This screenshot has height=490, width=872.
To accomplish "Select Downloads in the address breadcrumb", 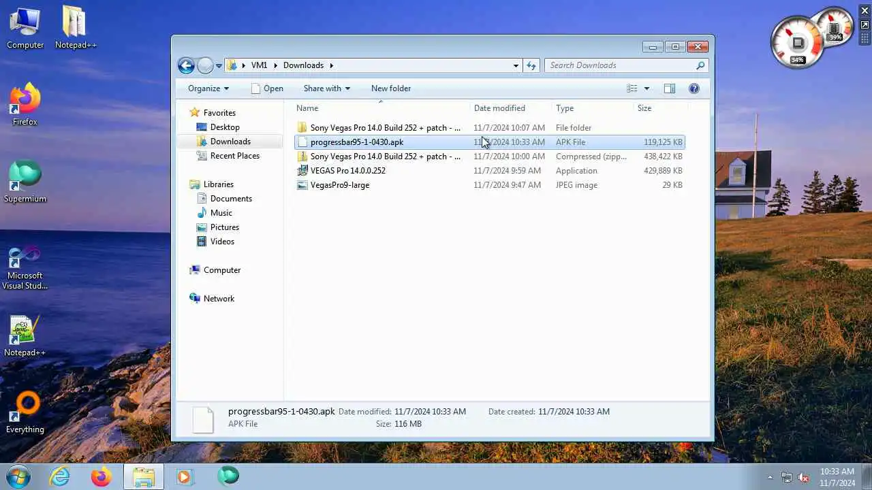I will tap(303, 65).
